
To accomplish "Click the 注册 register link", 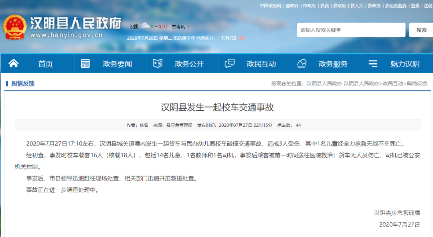I will point(428,6).
